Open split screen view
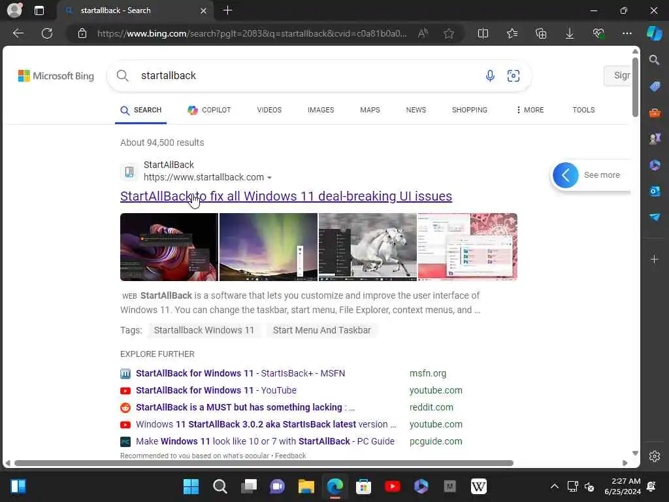Screen dimensions: 669x502 click(483, 33)
